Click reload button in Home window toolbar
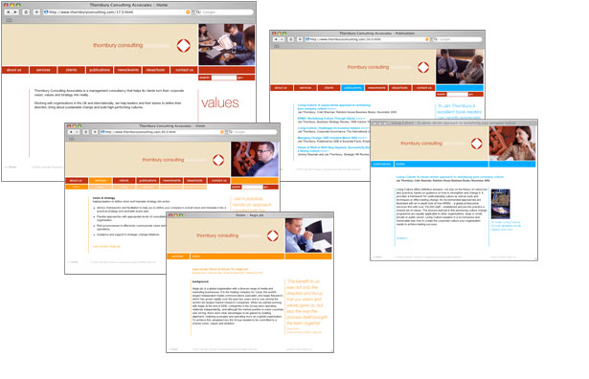Screen dimensions: 589x379 click(x=26, y=12)
